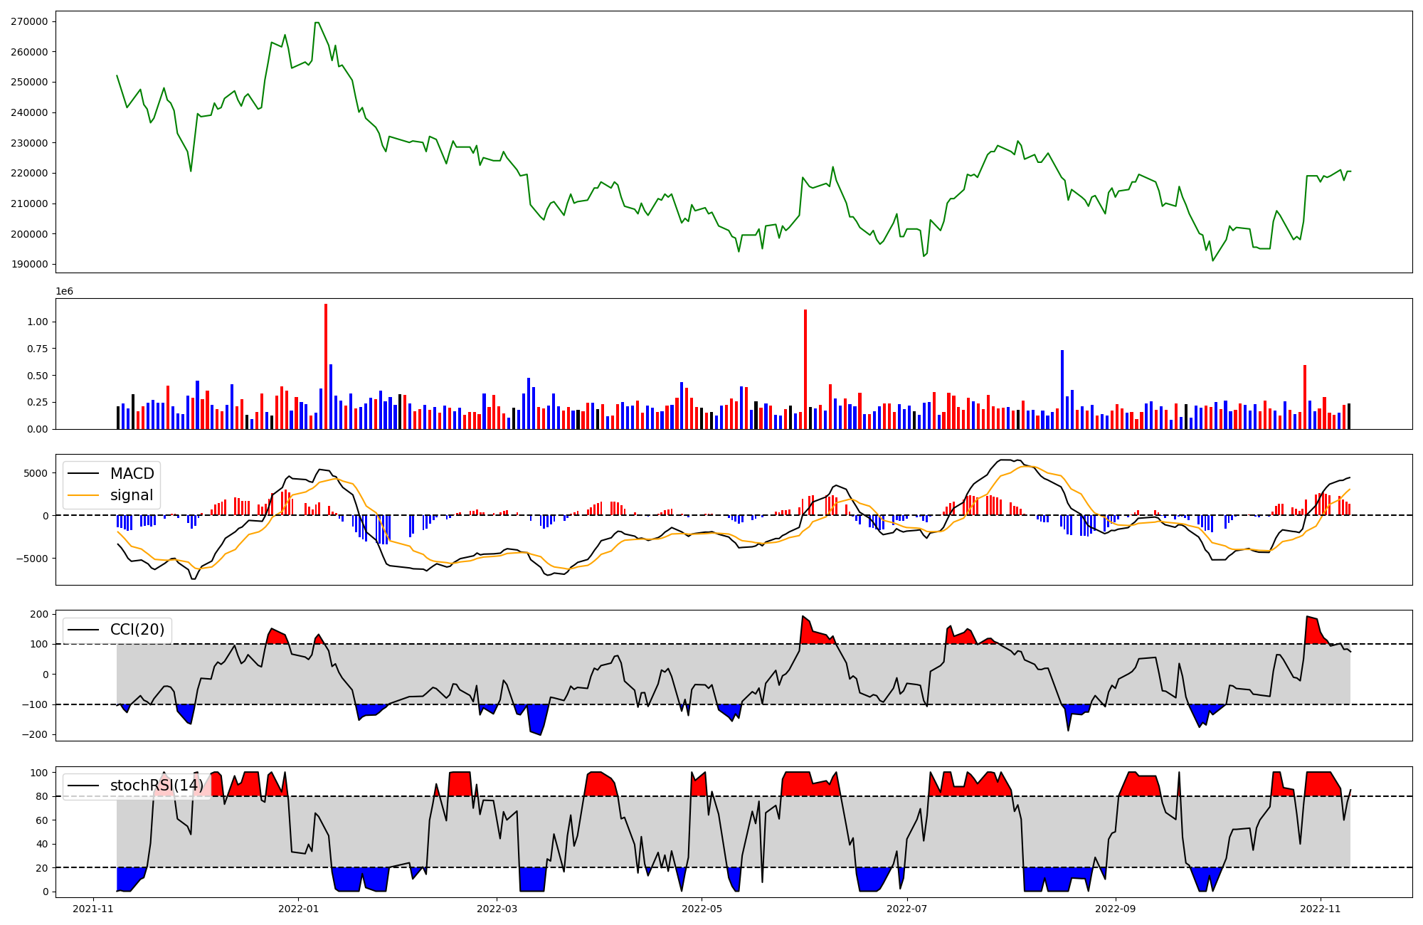Click the 190000 price axis tick label
The height and width of the screenshot is (925, 1423).
click(x=29, y=265)
